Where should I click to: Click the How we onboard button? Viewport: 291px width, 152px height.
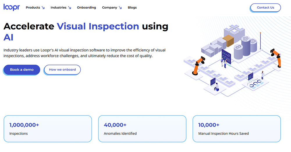click(62, 70)
